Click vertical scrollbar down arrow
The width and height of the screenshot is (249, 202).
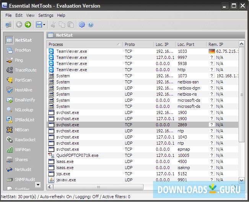pos(241,181)
